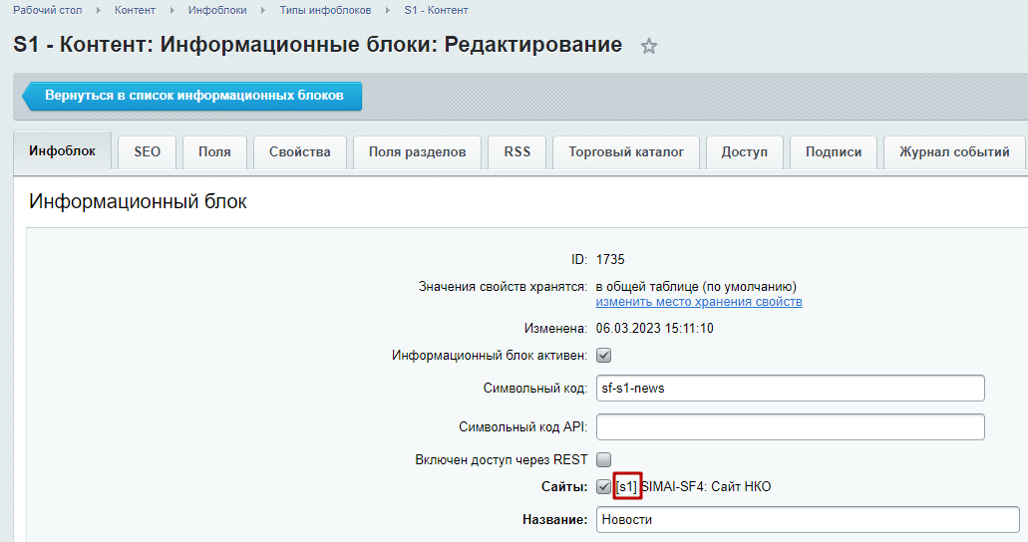Focus the Символьный код API field
This screenshot has width=1028, height=542.
(790, 426)
